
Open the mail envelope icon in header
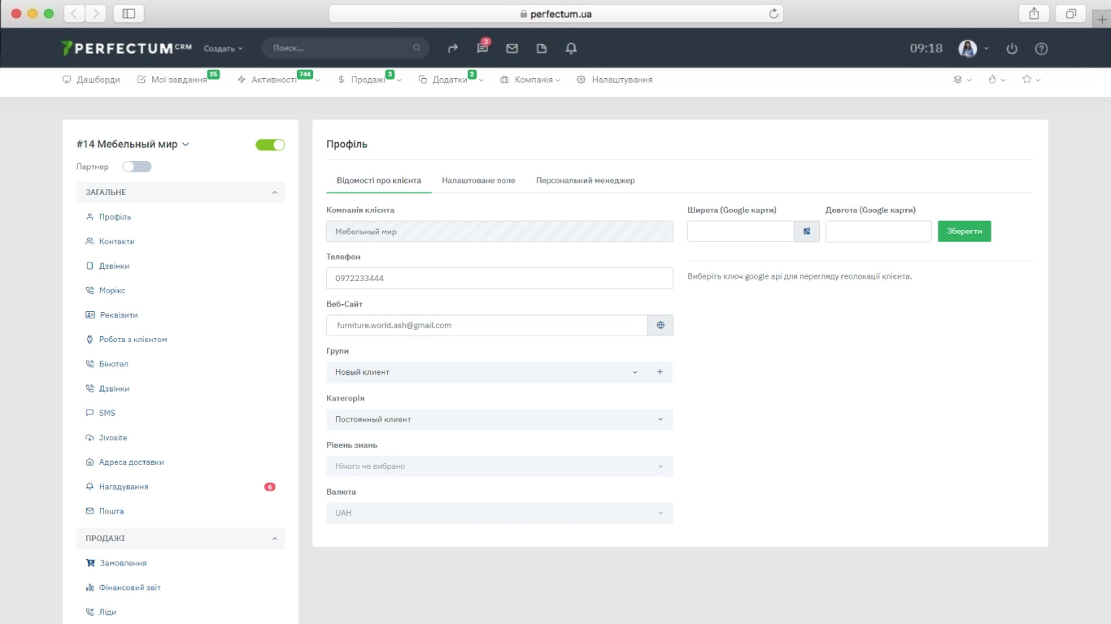click(x=512, y=49)
